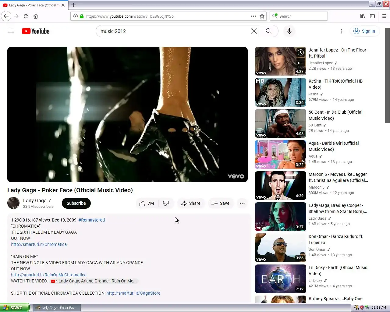Viewport: 390px width, 312px height.
Task: Open YouTube settings three-dot menu
Action: click(x=341, y=31)
